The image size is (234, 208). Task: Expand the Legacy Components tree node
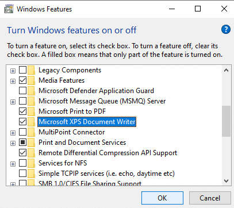(13, 71)
